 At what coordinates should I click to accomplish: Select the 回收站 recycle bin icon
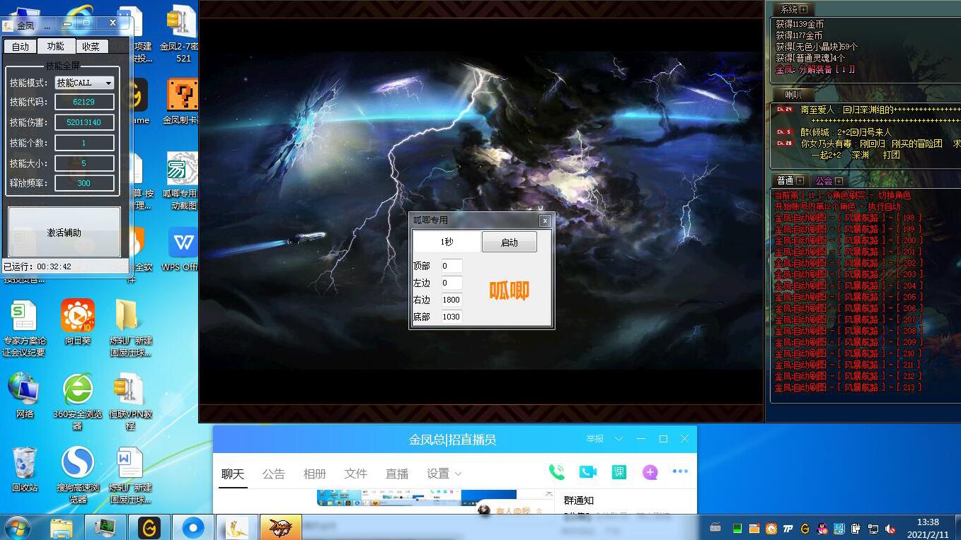pyautogui.click(x=25, y=469)
